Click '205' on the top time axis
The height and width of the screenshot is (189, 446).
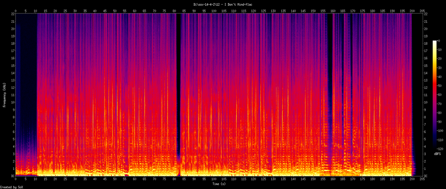click(422, 11)
